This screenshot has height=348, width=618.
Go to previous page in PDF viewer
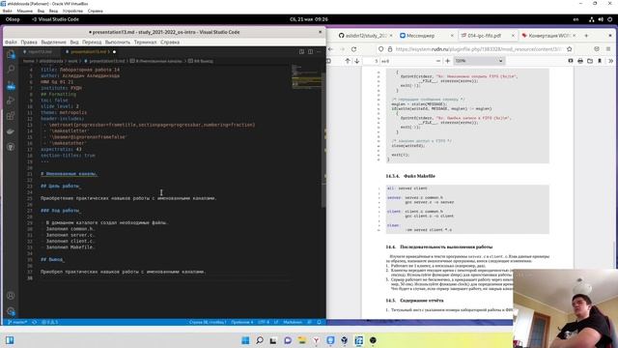[x=348, y=61]
